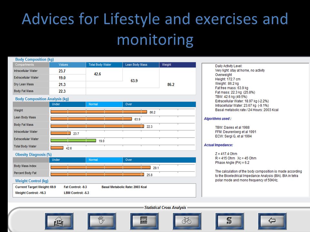Click the bicycle icon button
The width and height of the screenshot is (310, 232).
[x=187, y=221]
